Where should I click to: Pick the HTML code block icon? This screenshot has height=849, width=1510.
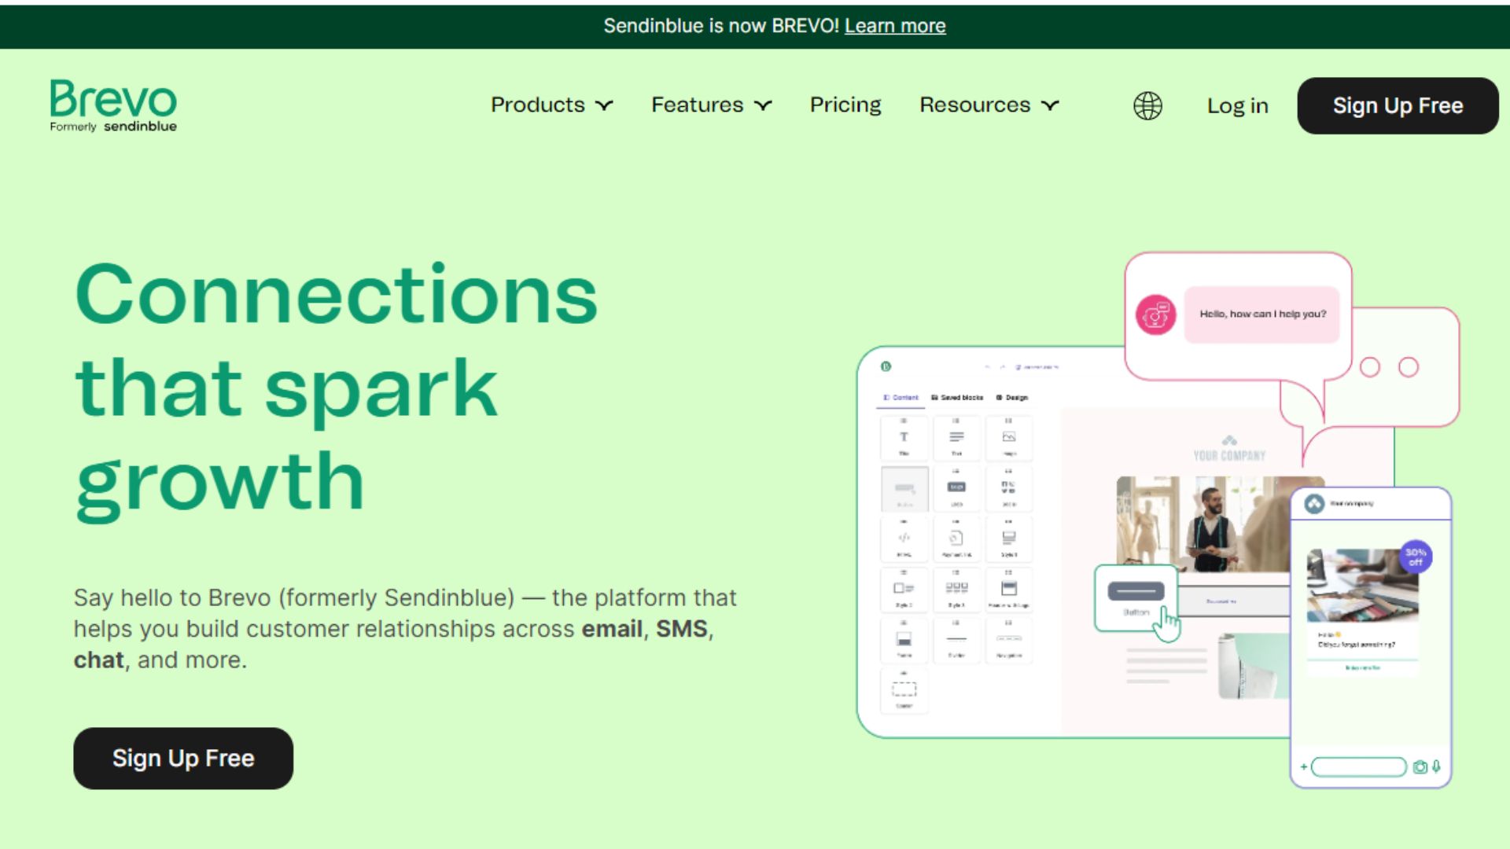[904, 539]
